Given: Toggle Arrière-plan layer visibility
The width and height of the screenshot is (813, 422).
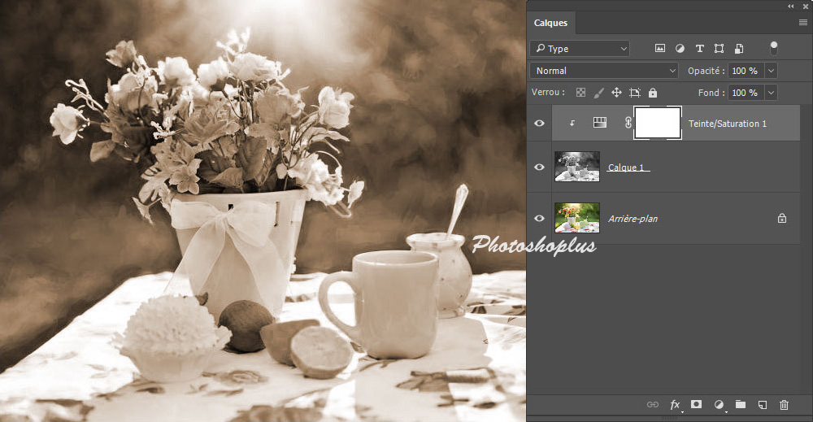Looking at the screenshot, I should pos(539,218).
